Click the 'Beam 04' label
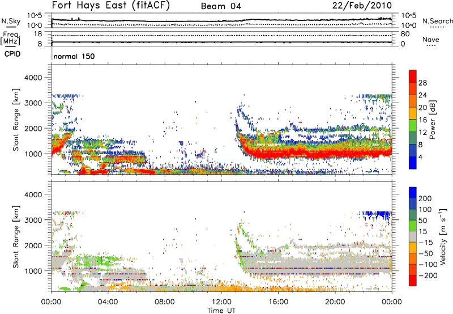453x314 pixels. (x=221, y=6)
